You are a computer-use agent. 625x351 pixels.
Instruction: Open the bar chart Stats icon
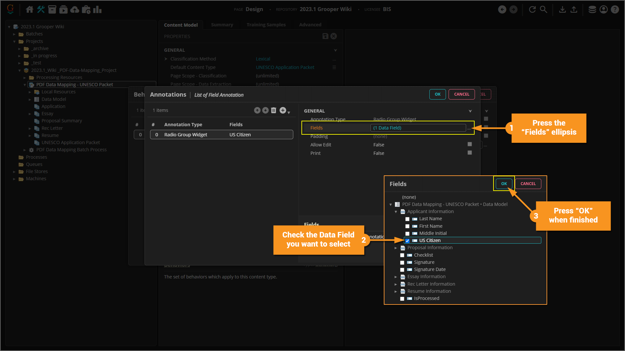click(x=97, y=9)
